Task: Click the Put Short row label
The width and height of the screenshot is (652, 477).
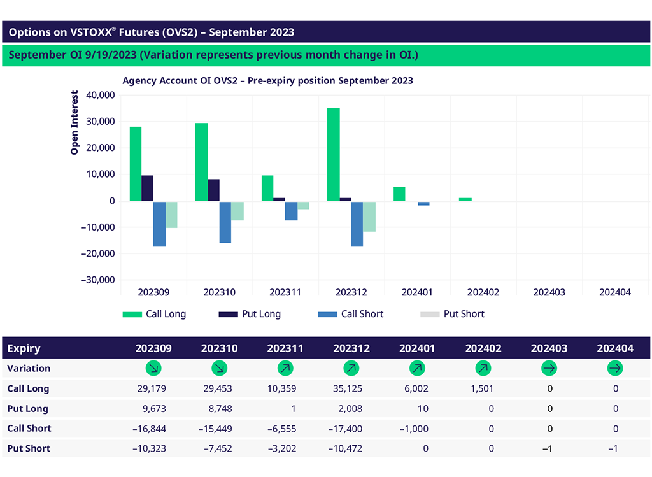Action: pos(29,448)
